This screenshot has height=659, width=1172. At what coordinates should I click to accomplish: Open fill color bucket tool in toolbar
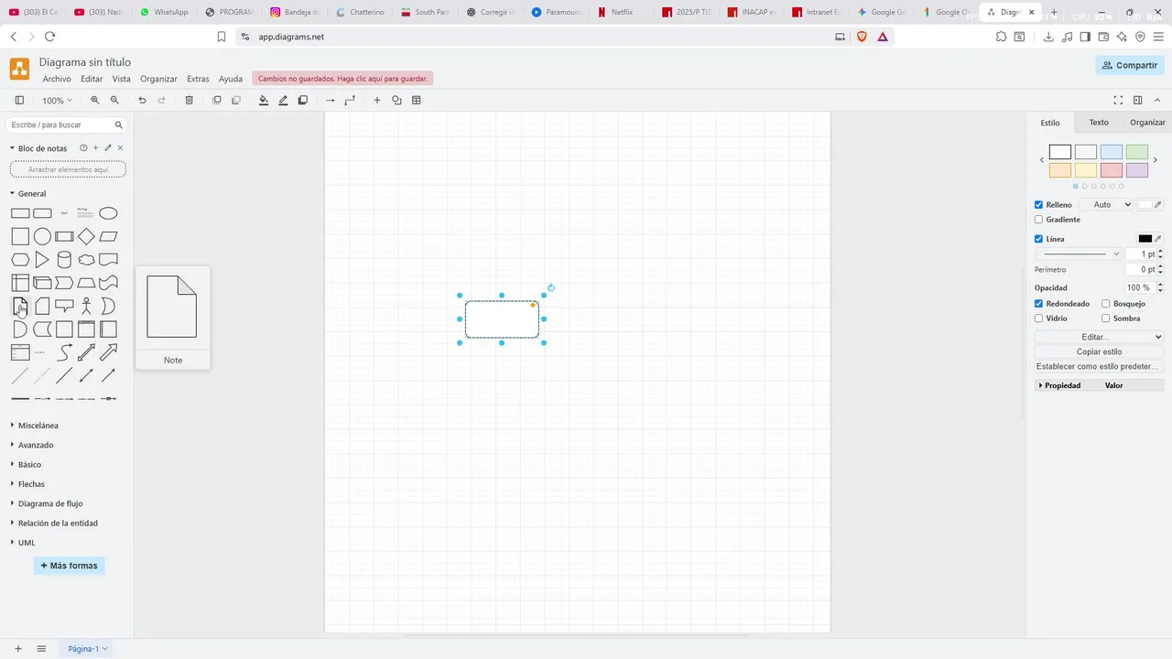click(264, 101)
